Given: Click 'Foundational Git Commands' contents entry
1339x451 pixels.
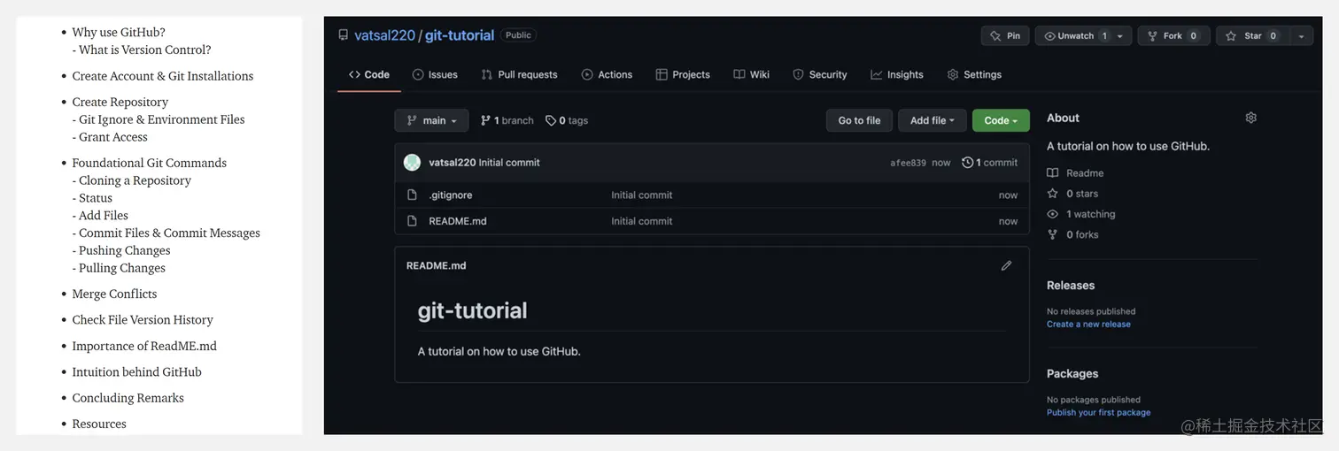Looking at the screenshot, I should (149, 163).
